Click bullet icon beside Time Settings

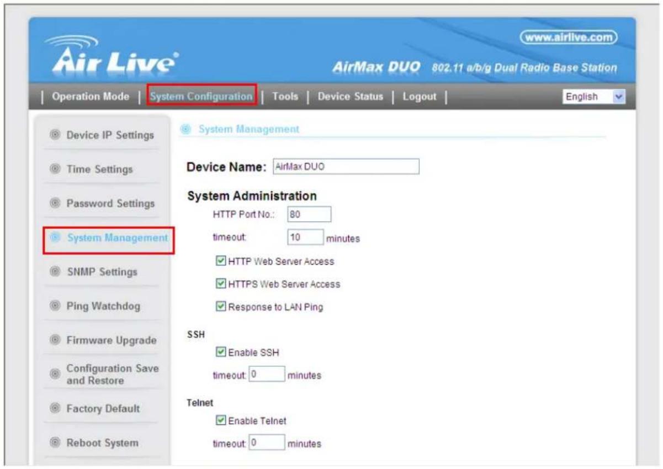tap(55, 169)
